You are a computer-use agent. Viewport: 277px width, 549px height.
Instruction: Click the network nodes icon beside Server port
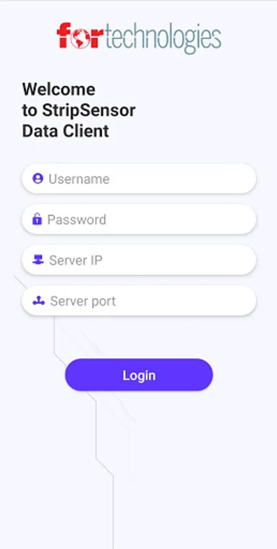click(x=38, y=301)
